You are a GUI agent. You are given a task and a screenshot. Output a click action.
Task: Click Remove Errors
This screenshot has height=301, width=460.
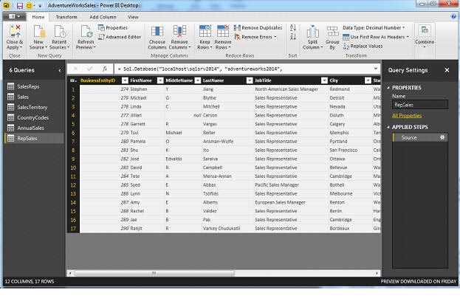point(255,37)
